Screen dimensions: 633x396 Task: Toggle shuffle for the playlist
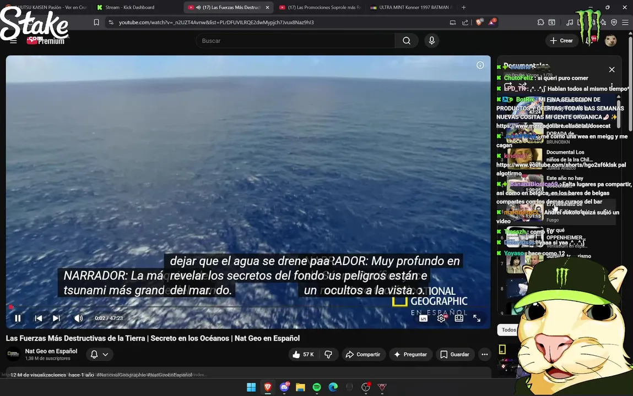(x=523, y=85)
